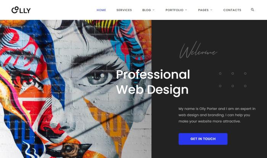Open the search magnifier icon
Screen dimensions: 267x158
point(253,10)
